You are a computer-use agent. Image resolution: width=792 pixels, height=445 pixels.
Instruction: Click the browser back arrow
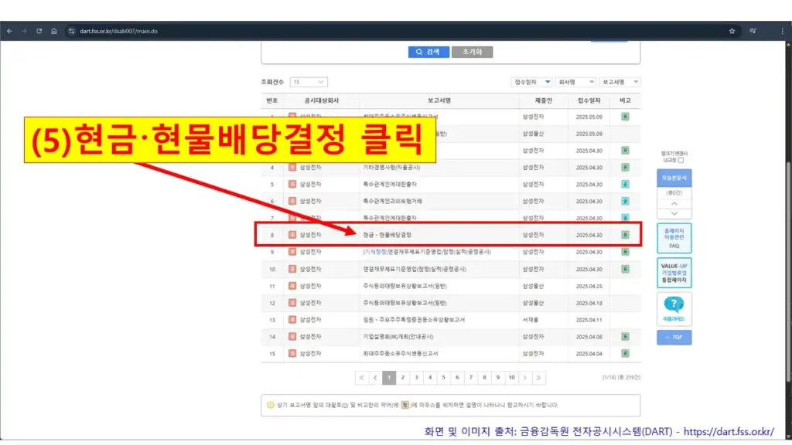point(9,31)
